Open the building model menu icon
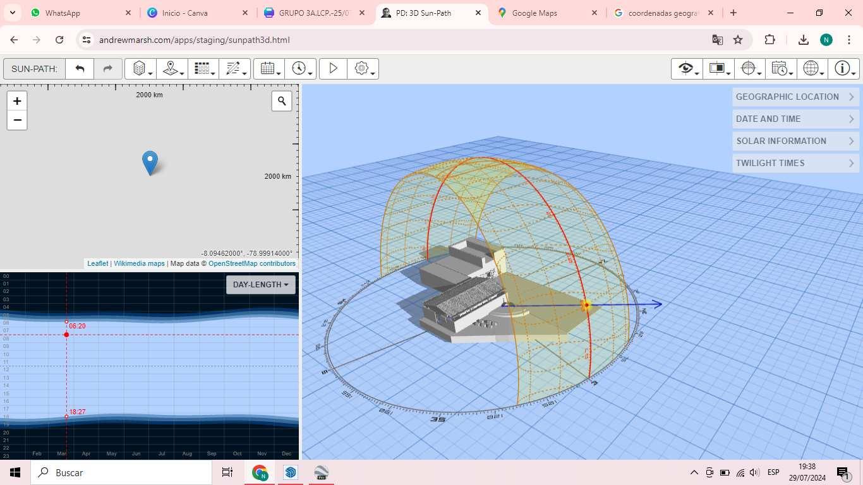 pos(140,69)
